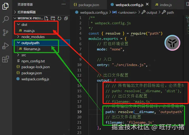Screen dimensions: 189x135
Task: Click the minimap at the editor's right edge
Action: pyautogui.click(x=187, y=25)
